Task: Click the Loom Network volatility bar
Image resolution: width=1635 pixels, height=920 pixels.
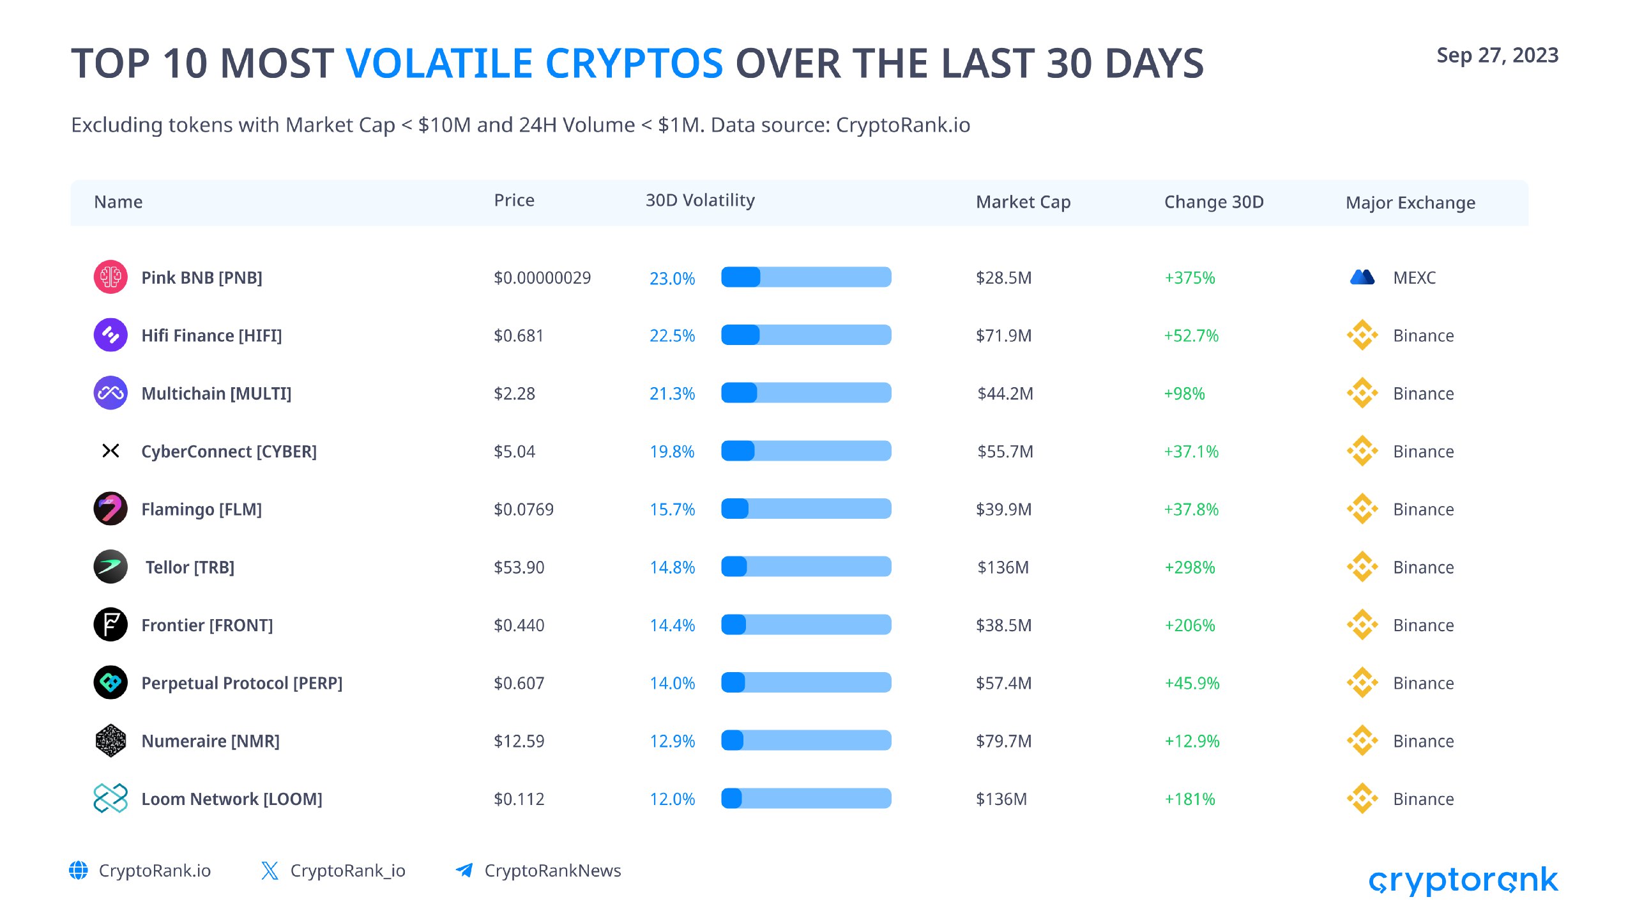Action: [x=806, y=799]
